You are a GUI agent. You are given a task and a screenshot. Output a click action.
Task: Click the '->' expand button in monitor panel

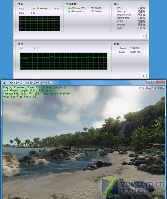[x=143, y=36]
